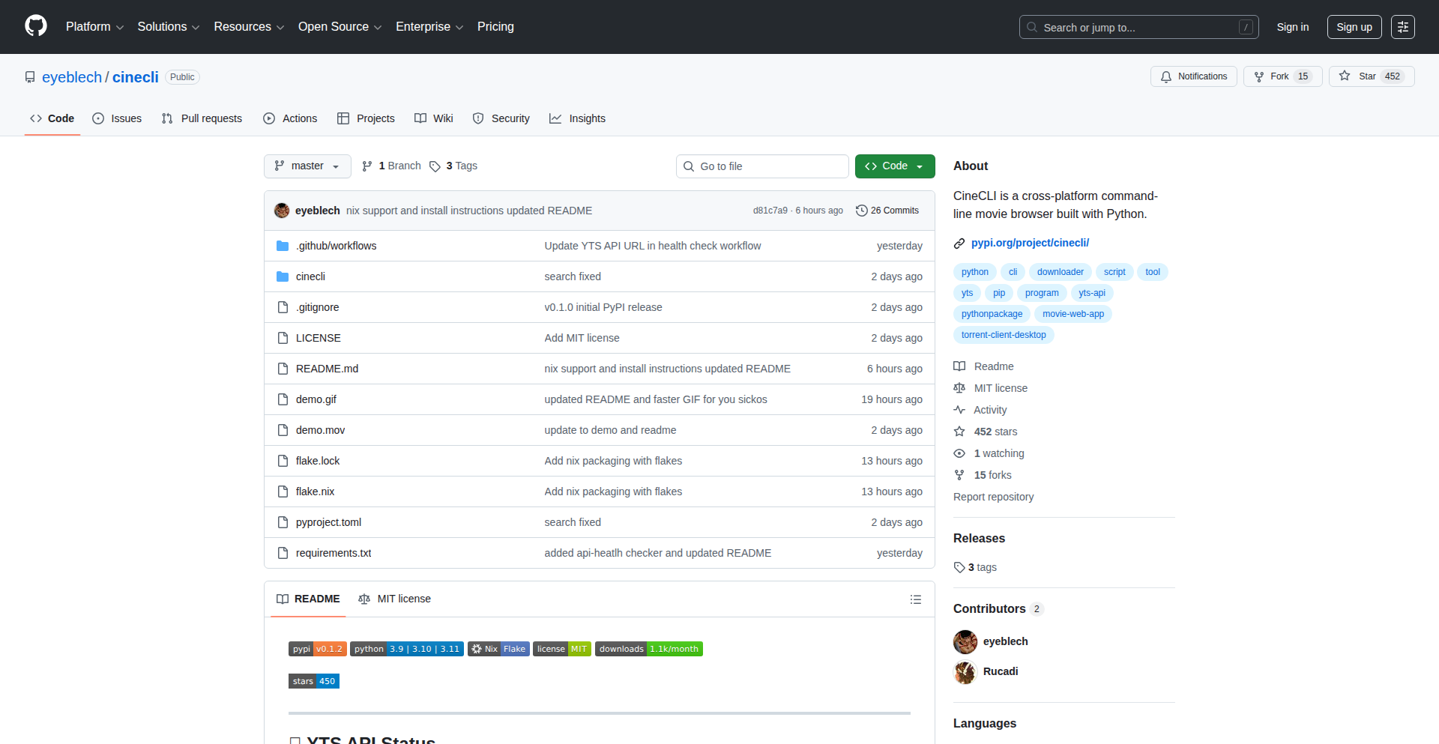
Task: Open the Wiki tab
Action: [x=434, y=118]
